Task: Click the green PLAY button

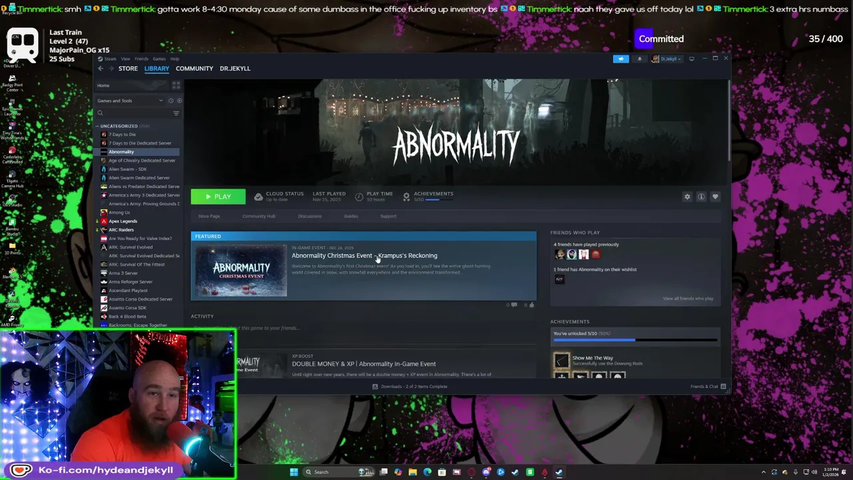Action: (x=218, y=197)
